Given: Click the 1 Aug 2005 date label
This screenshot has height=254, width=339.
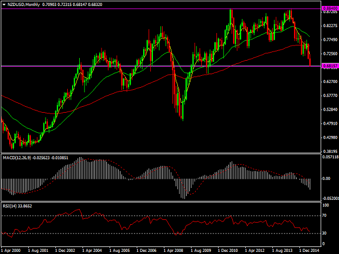Looking at the screenshot, I should [x=119, y=251].
